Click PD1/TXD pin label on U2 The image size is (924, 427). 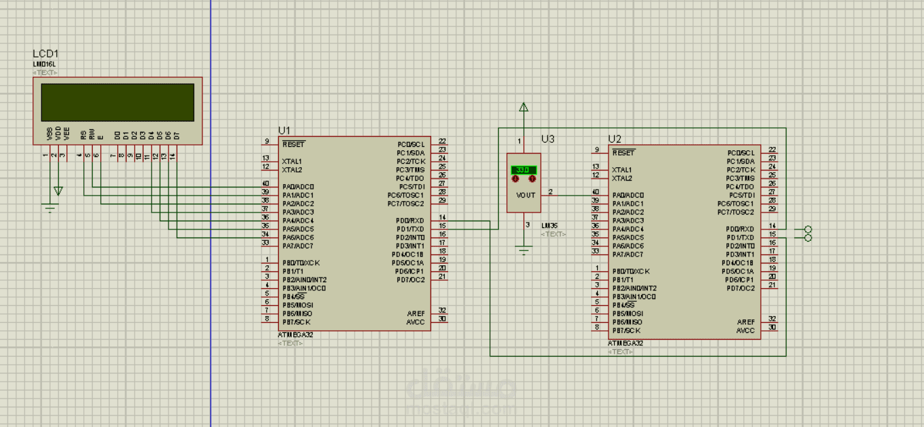point(740,238)
